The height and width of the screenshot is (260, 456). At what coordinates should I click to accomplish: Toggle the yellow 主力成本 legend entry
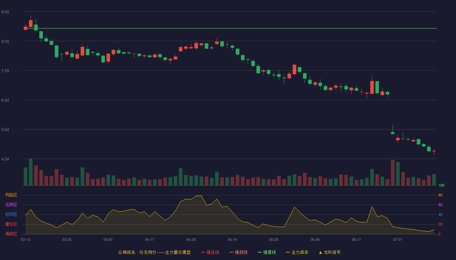click(x=297, y=252)
